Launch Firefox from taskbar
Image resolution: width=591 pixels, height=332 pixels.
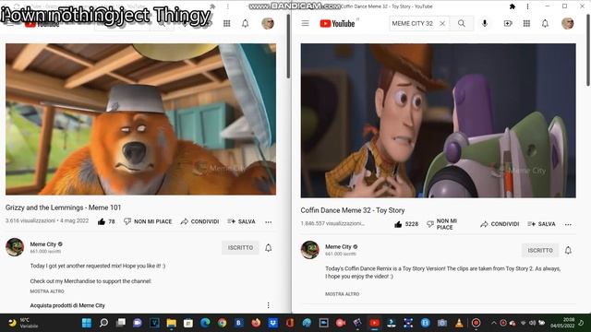(x=257, y=323)
